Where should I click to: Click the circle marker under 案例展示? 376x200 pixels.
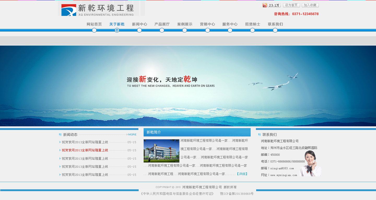pyautogui.click(x=185, y=30)
